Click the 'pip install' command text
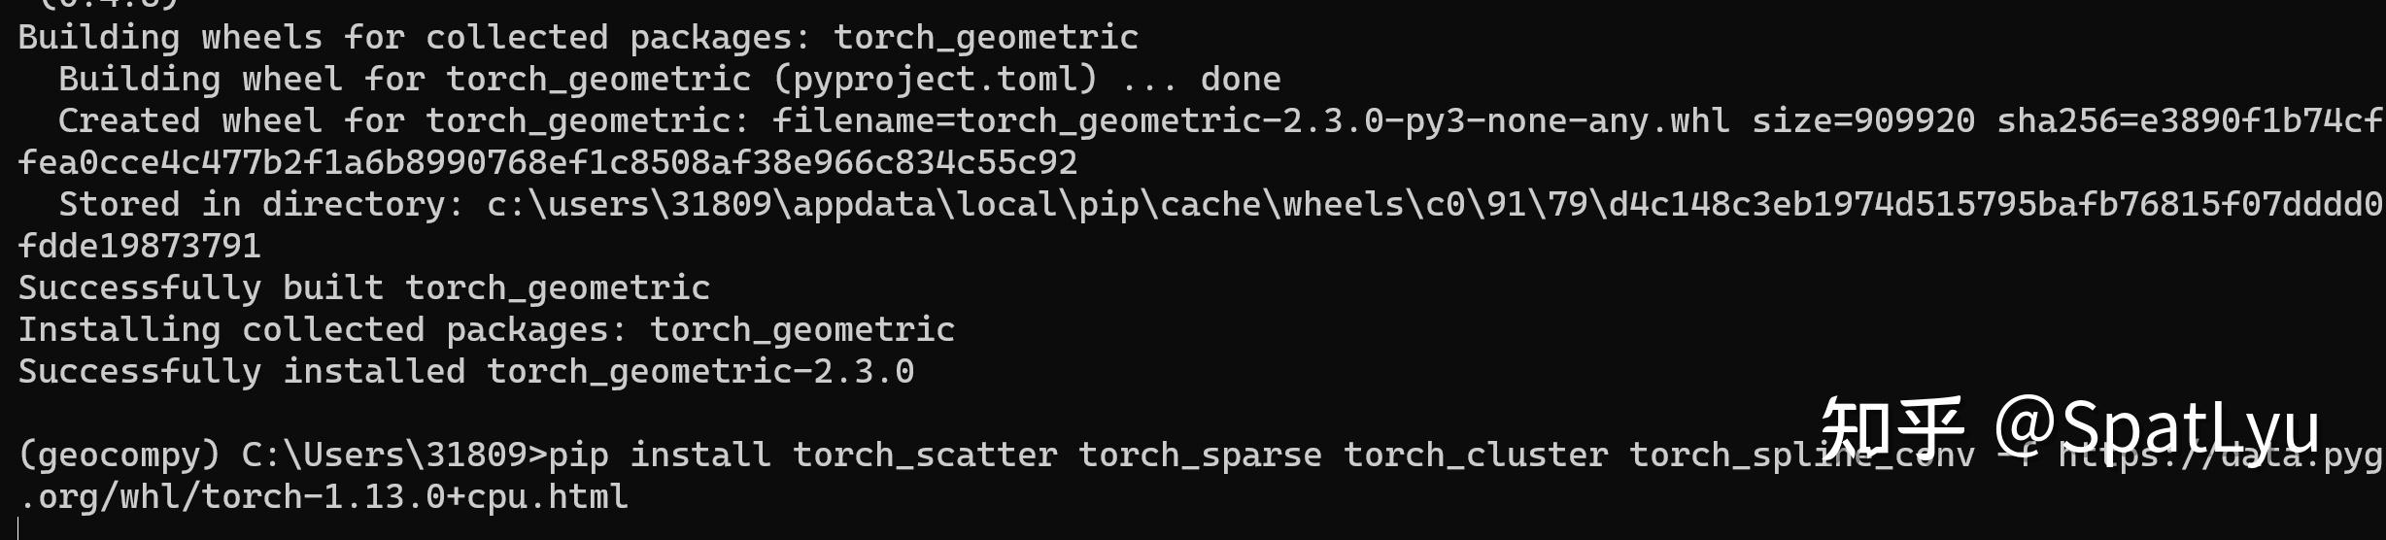2386x540 pixels. [660, 456]
